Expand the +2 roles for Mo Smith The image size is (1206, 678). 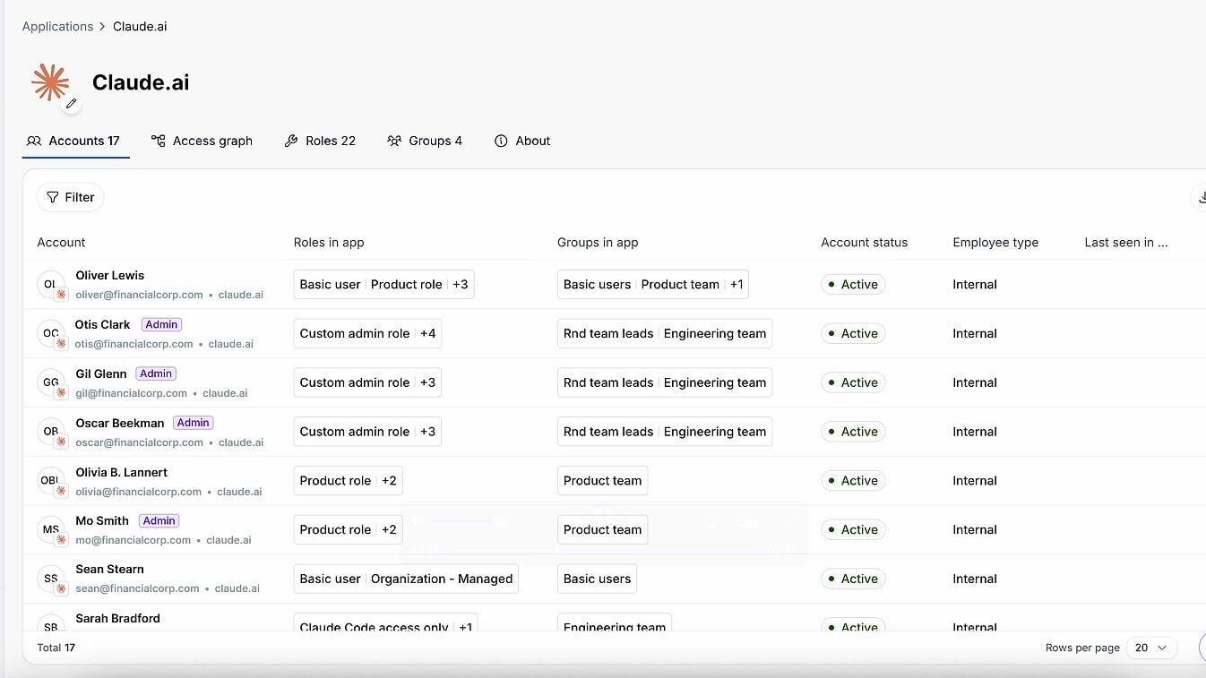click(x=389, y=529)
